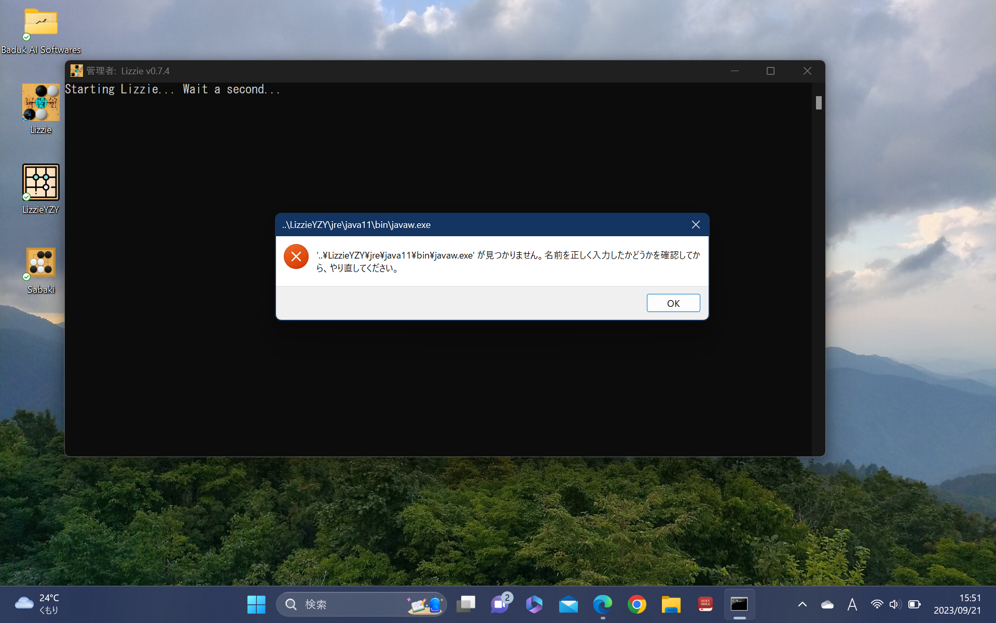Minimize the Lizzie v0.7.4 console window
Image resolution: width=996 pixels, height=623 pixels.
[x=735, y=71]
